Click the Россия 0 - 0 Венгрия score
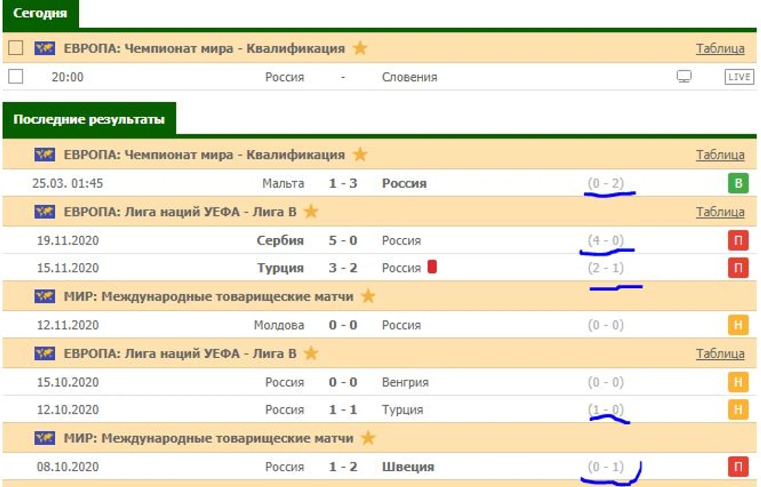The height and width of the screenshot is (487, 761). [342, 382]
